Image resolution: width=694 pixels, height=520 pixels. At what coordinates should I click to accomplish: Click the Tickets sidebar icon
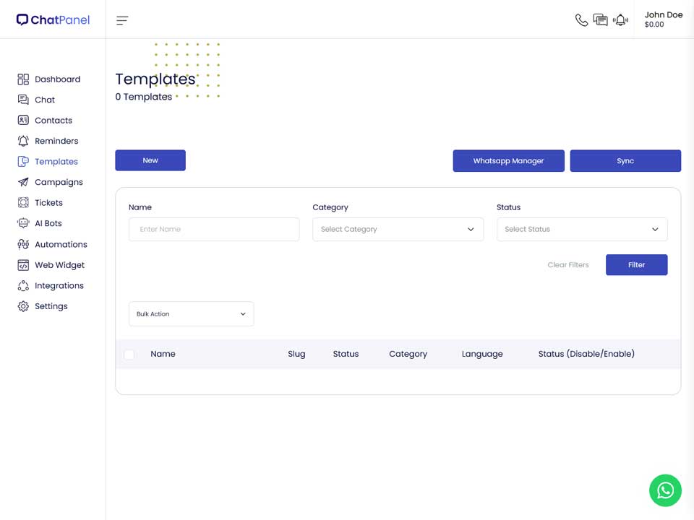point(23,202)
